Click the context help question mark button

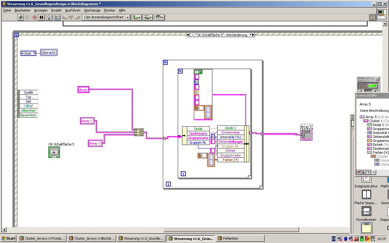click(372, 18)
